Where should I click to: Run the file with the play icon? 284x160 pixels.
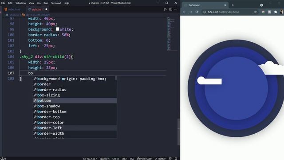(x=165, y=9)
